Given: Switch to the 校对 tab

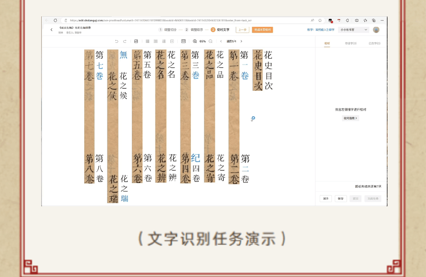Looking at the screenshot, I should (327, 43).
